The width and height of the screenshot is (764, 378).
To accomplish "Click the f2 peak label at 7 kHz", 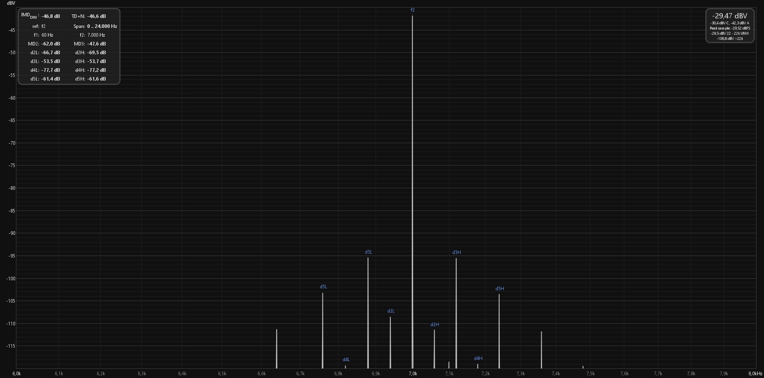I will coord(413,10).
